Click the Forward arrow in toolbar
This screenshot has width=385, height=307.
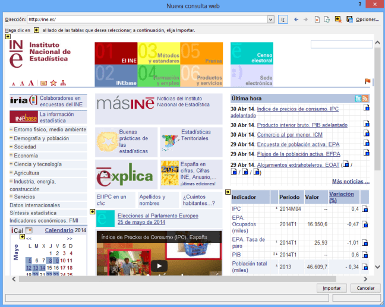305,20
